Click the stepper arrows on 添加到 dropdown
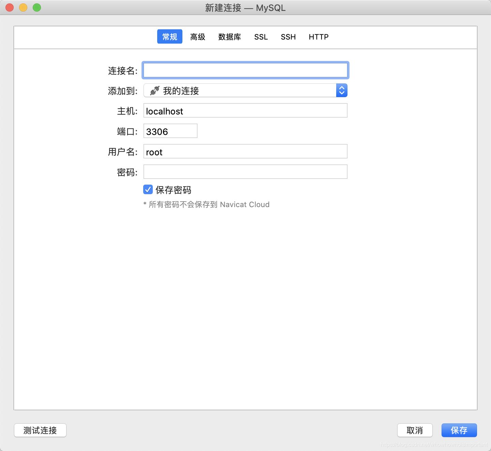491x451 pixels. pos(341,90)
